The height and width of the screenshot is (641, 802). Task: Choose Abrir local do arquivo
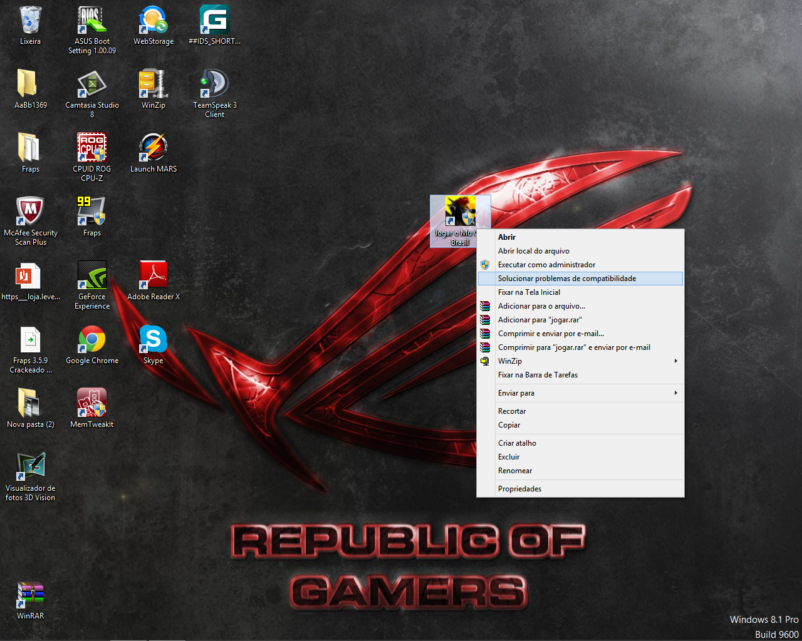tap(533, 251)
